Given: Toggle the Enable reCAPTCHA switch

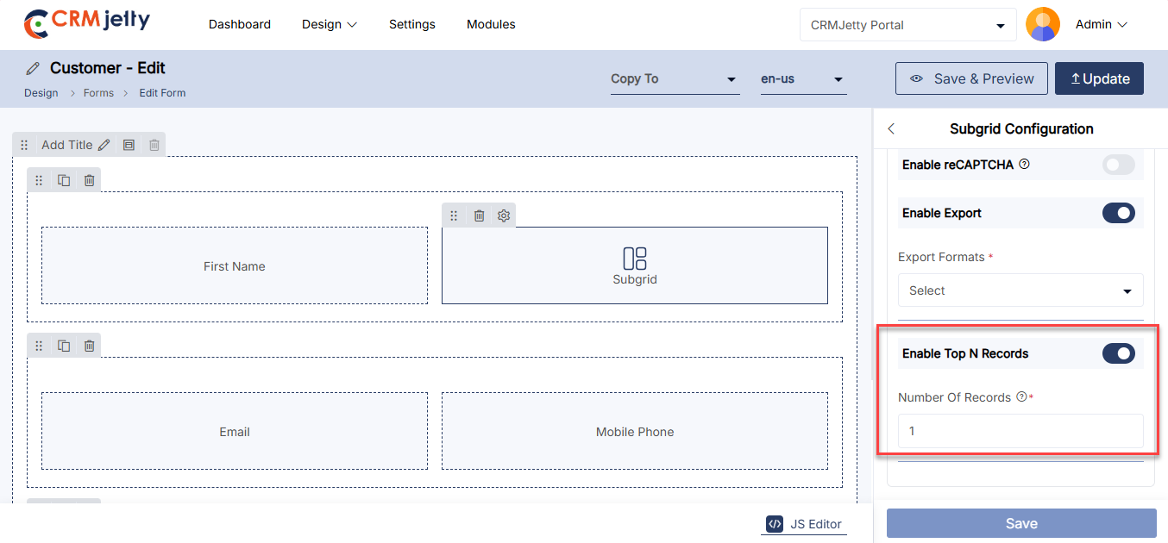Looking at the screenshot, I should click(x=1118, y=165).
